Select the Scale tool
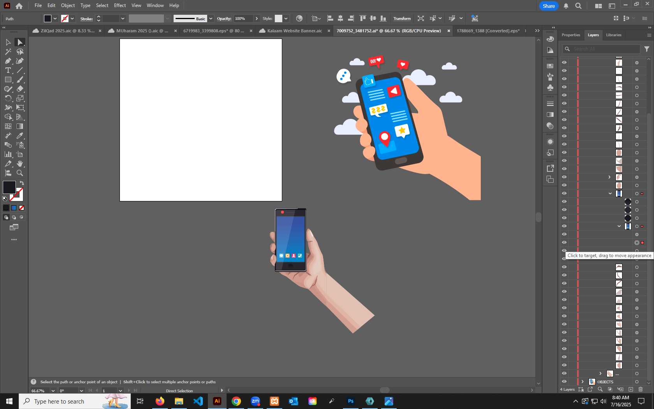This screenshot has height=409, width=654. pyautogui.click(x=20, y=98)
